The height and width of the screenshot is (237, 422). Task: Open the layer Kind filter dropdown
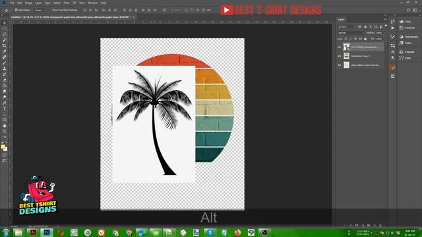click(347, 26)
